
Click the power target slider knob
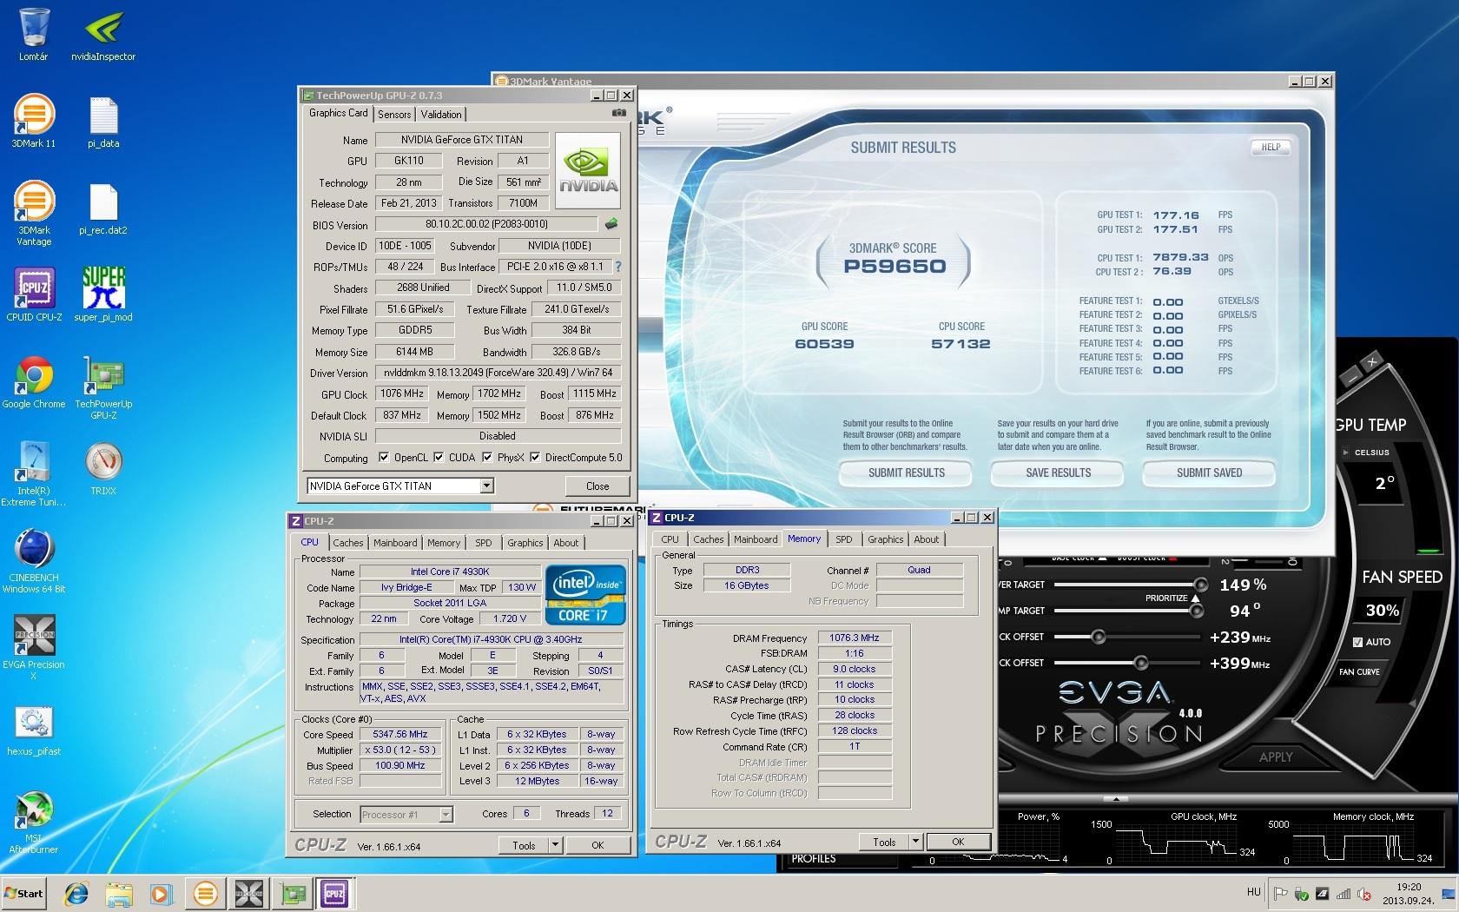tap(1200, 585)
